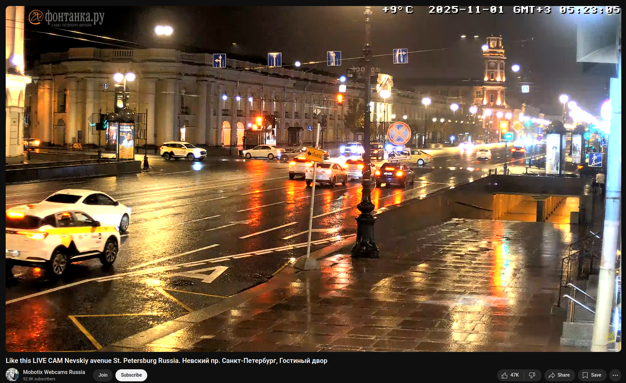Like the video with 47K likes
626x383 pixels.
pos(510,375)
